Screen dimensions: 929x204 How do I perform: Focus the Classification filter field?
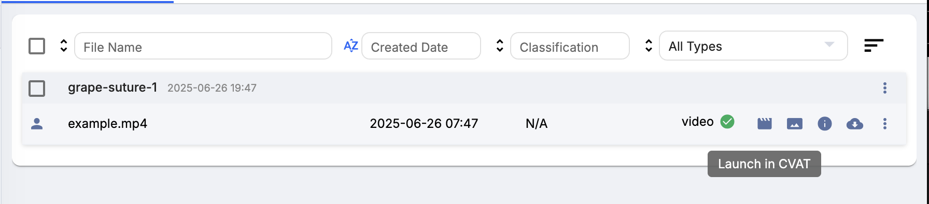pos(570,46)
